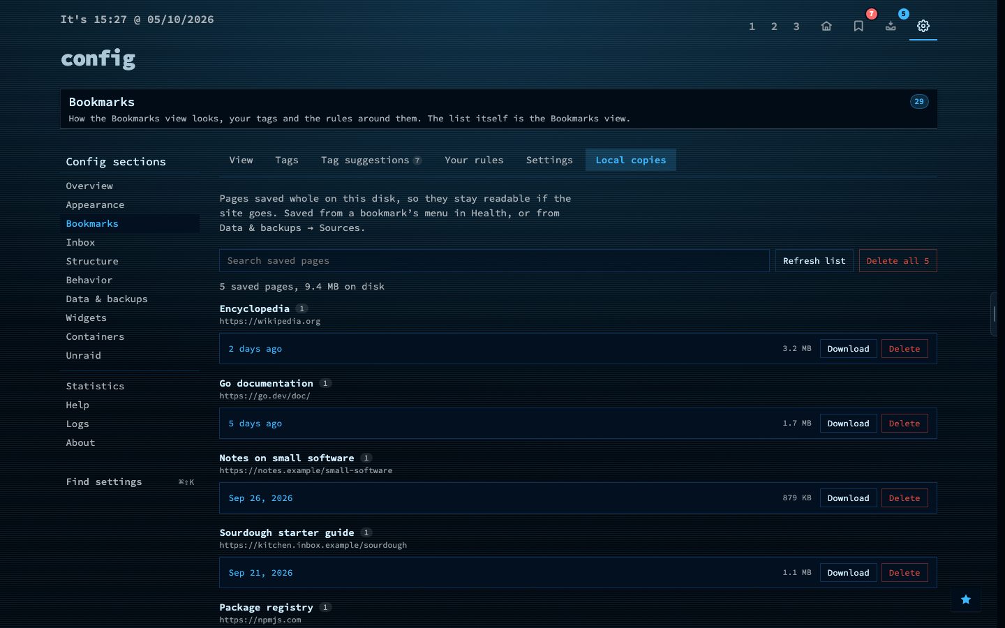Switch to page 2 in top navigation
Viewport: 1005px width, 628px height.
click(x=774, y=27)
